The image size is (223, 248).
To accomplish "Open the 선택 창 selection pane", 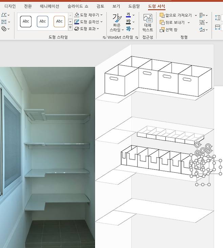I will (x=169, y=30).
